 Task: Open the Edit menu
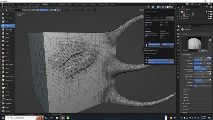[x=9, y=4]
